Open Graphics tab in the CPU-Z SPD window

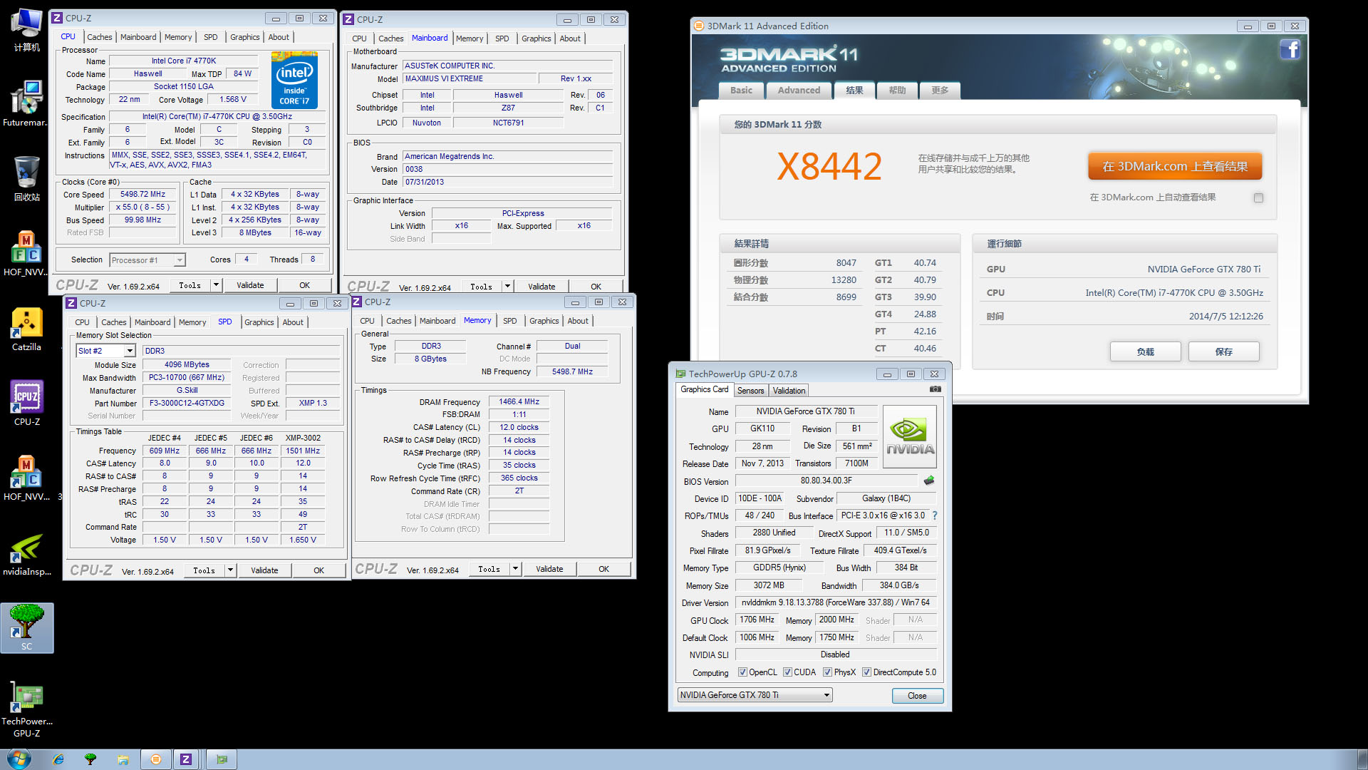click(x=259, y=322)
